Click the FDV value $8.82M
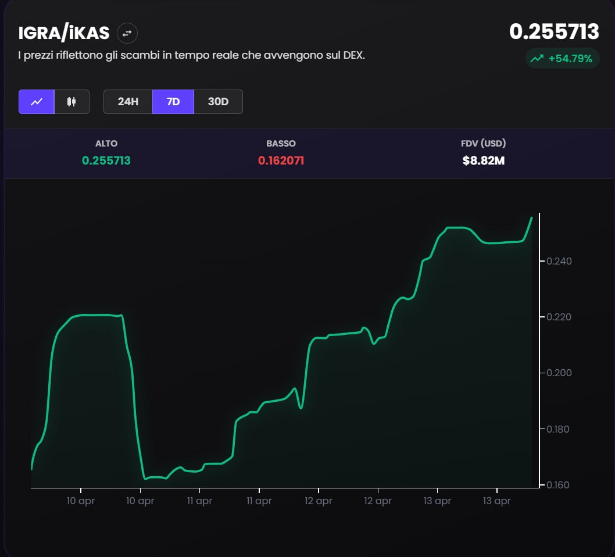The width and height of the screenshot is (615, 557). (x=483, y=160)
